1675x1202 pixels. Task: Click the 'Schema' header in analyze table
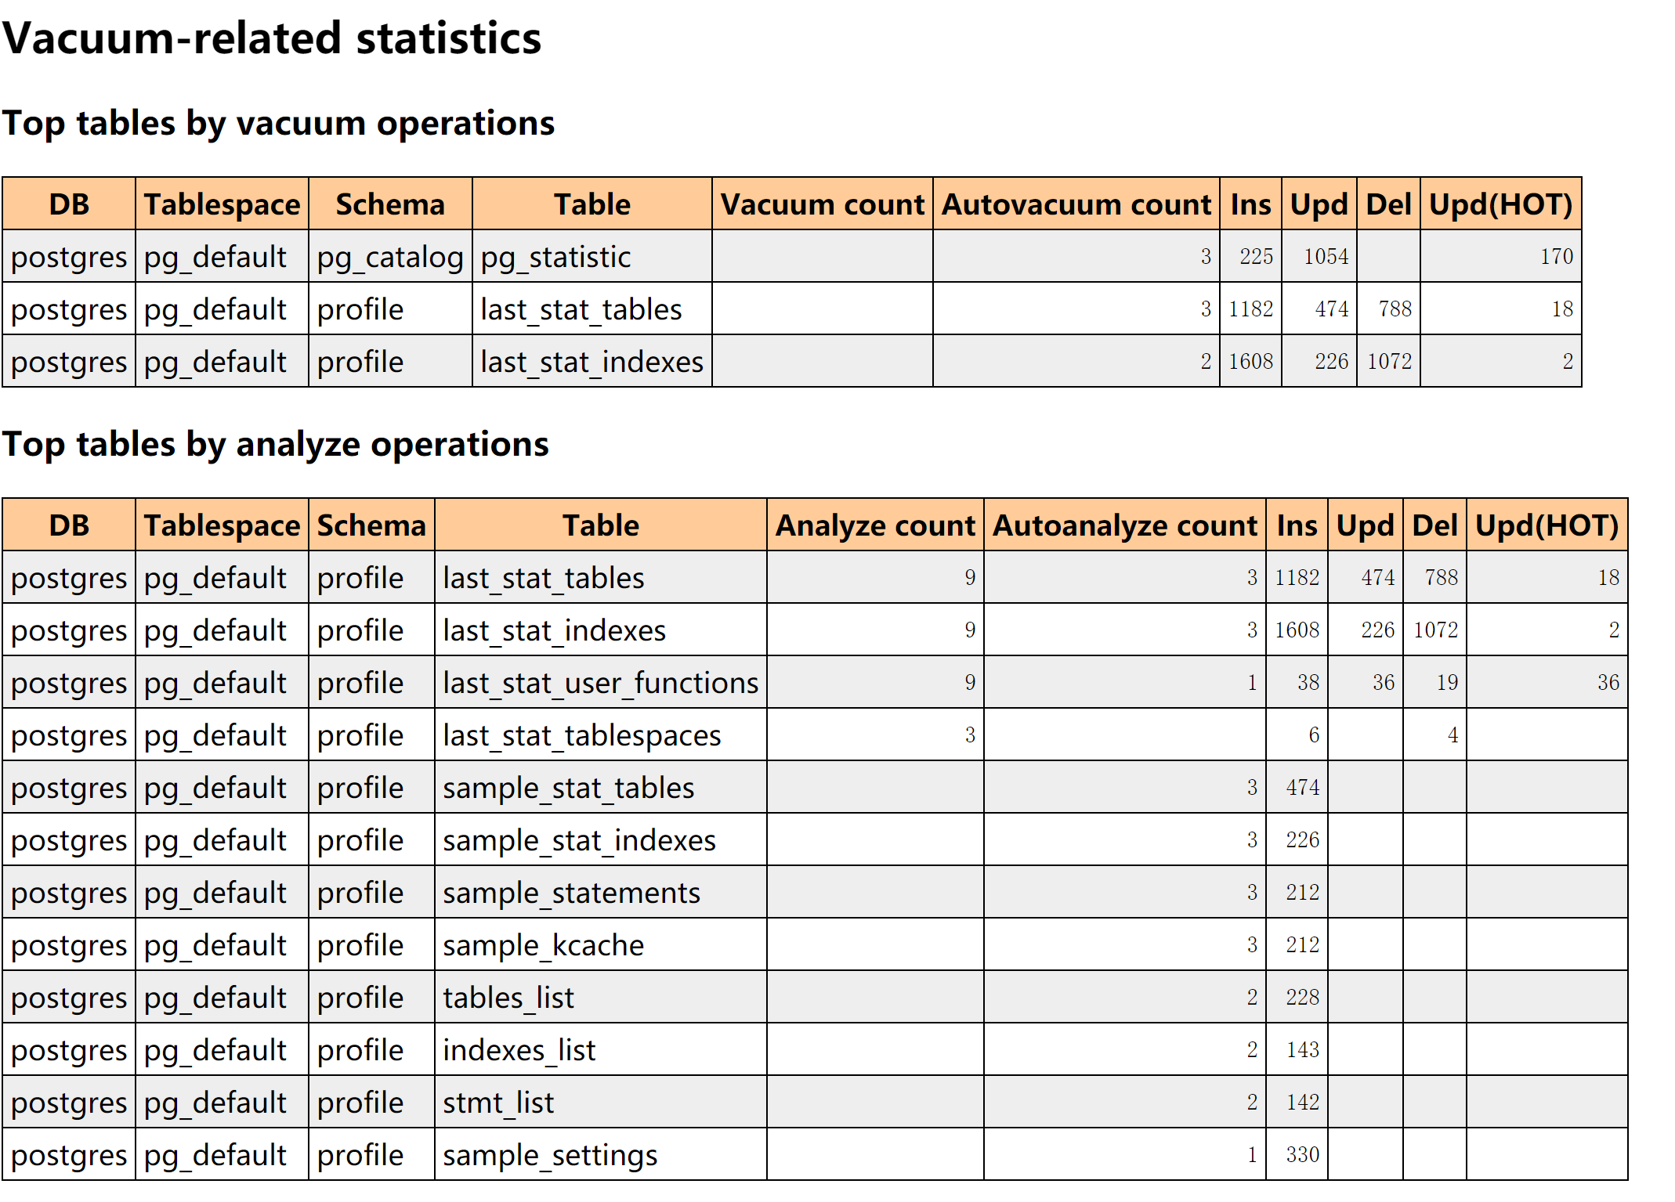(x=371, y=525)
